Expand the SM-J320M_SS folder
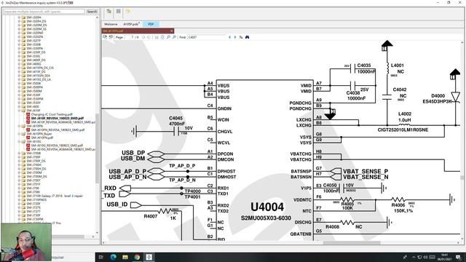466x262 pixels. click(x=19, y=29)
